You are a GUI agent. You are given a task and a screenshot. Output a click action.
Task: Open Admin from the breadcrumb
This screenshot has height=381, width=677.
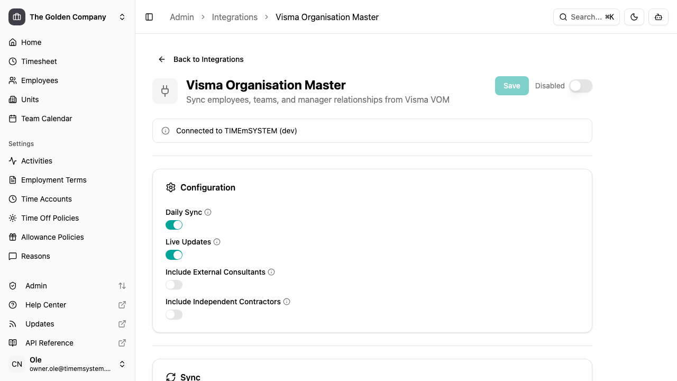tap(181, 17)
